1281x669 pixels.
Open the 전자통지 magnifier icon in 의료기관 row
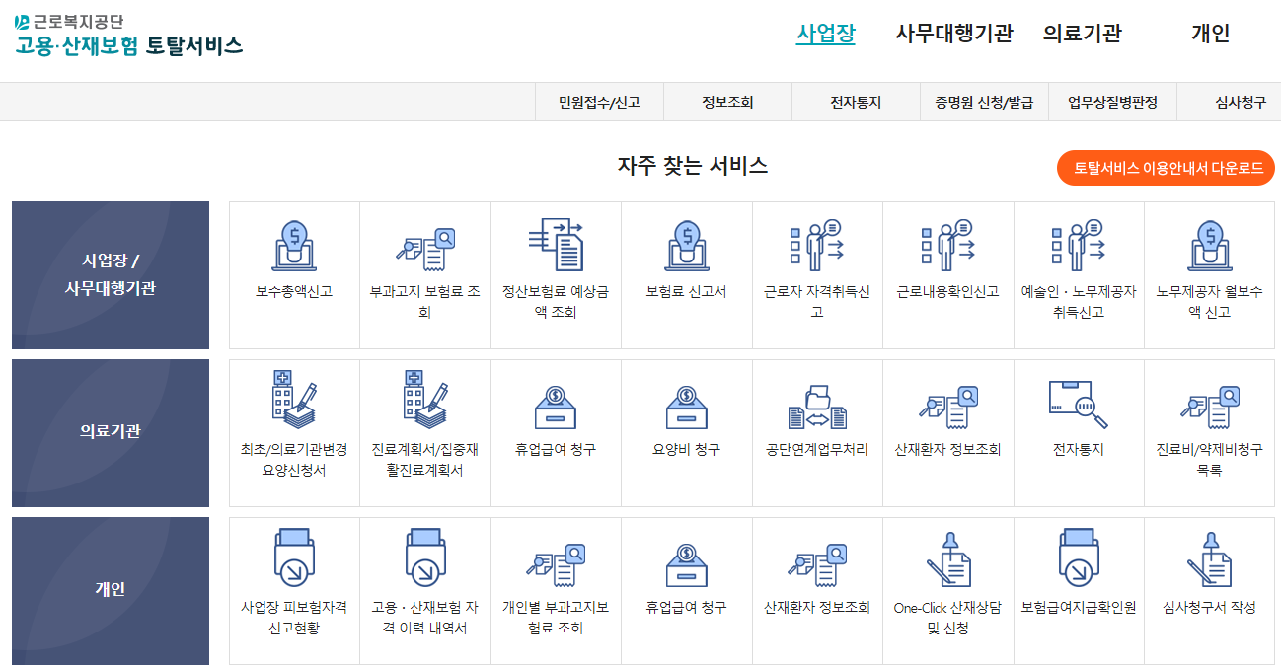click(x=1079, y=405)
